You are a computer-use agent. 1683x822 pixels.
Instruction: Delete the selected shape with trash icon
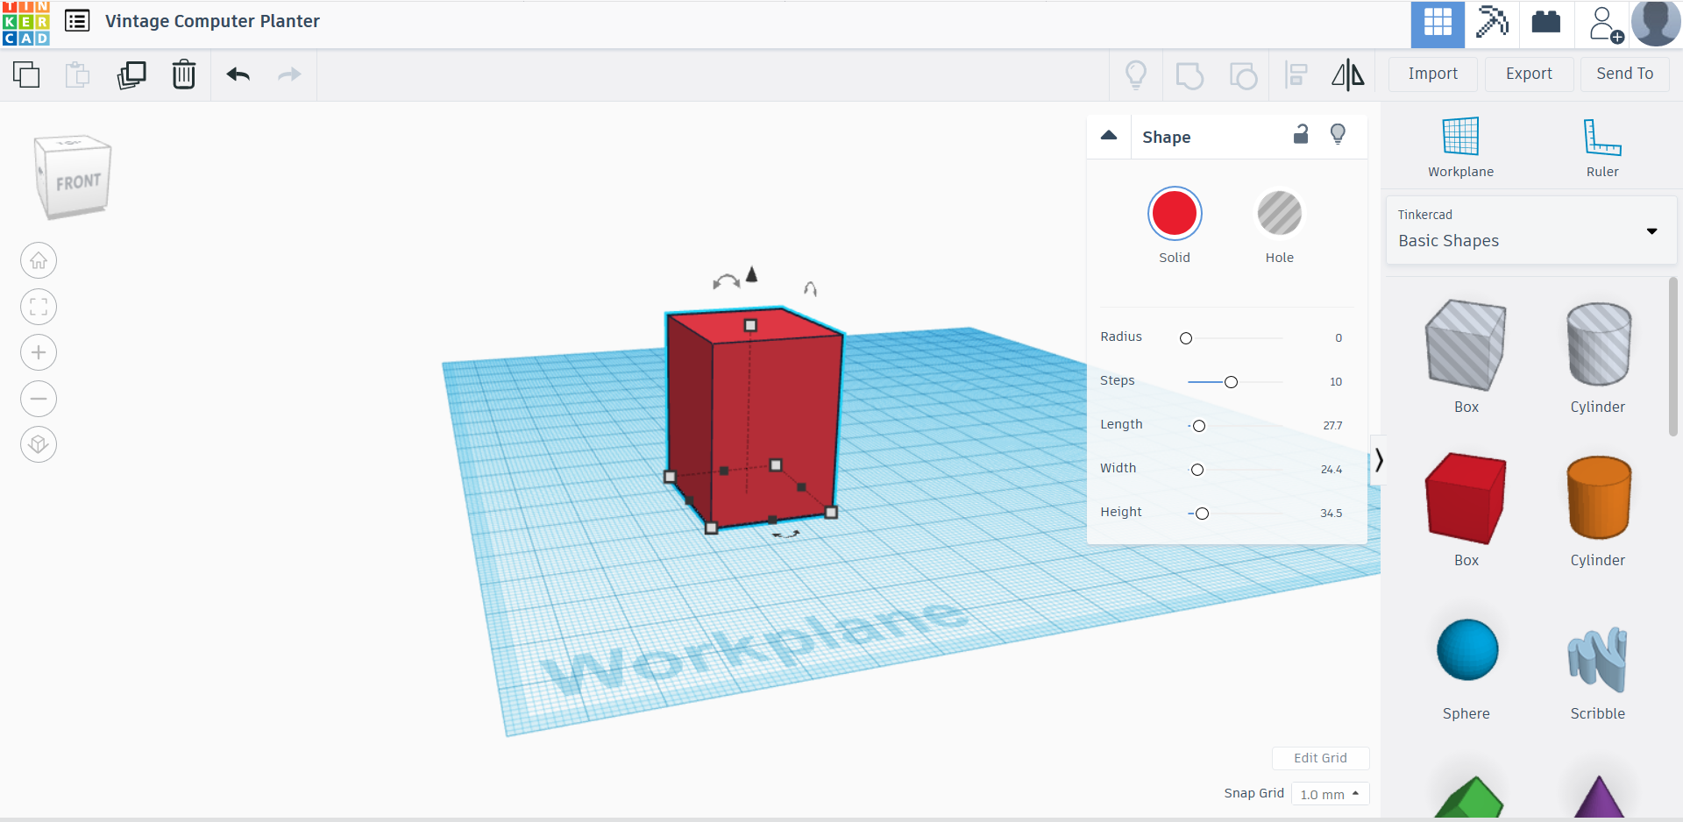coord(184,74)
